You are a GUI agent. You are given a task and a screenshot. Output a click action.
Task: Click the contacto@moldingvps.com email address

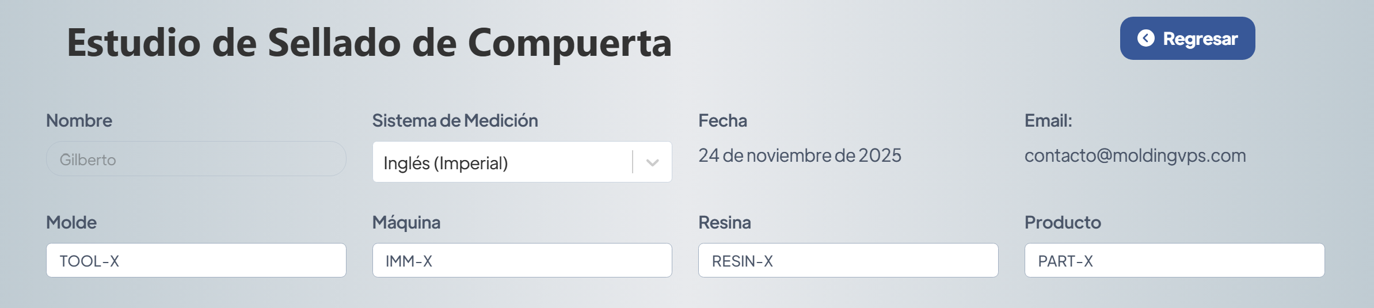coord(1135,155)
